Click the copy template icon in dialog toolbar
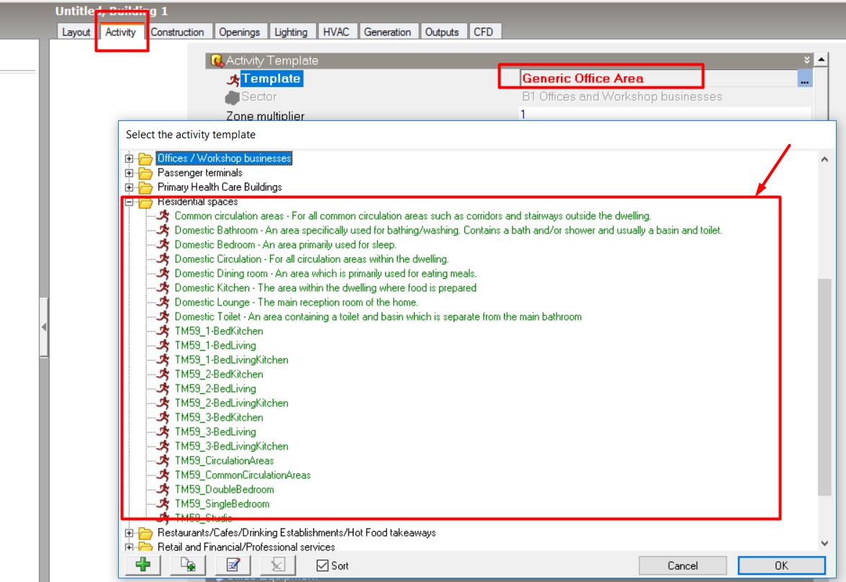 pos(188,565)
